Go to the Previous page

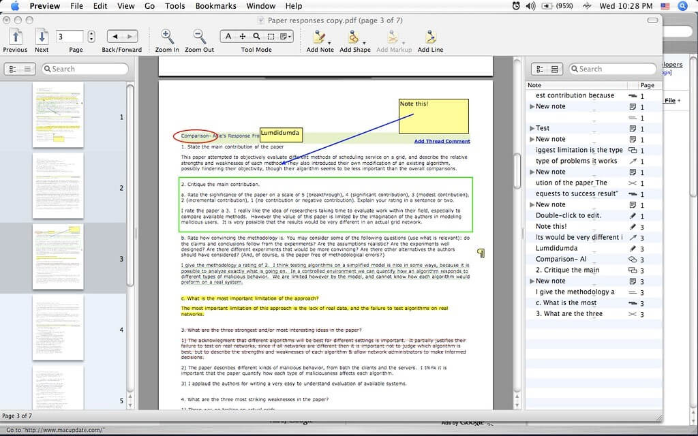(x=16, y=37)
